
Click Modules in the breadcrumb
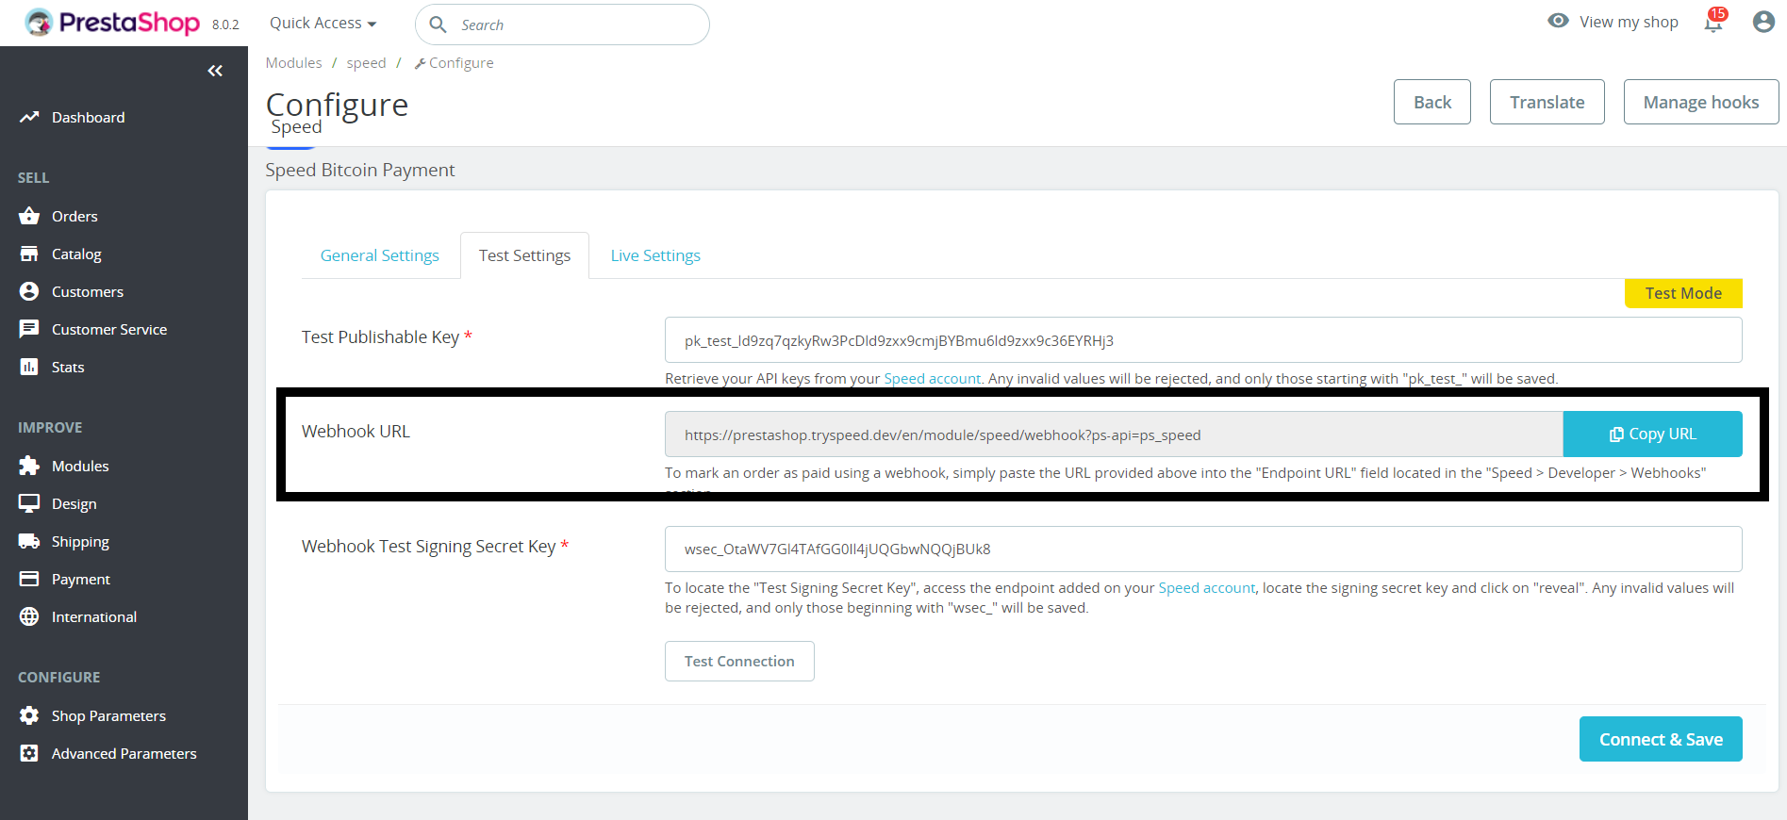[293, 62]
